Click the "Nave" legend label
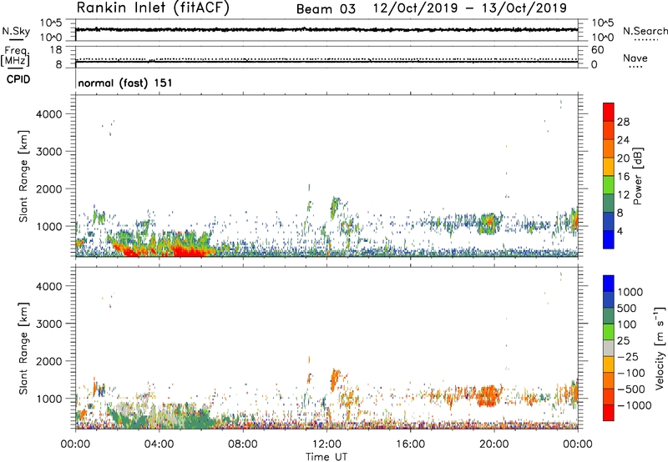 (x=635, y=58)
